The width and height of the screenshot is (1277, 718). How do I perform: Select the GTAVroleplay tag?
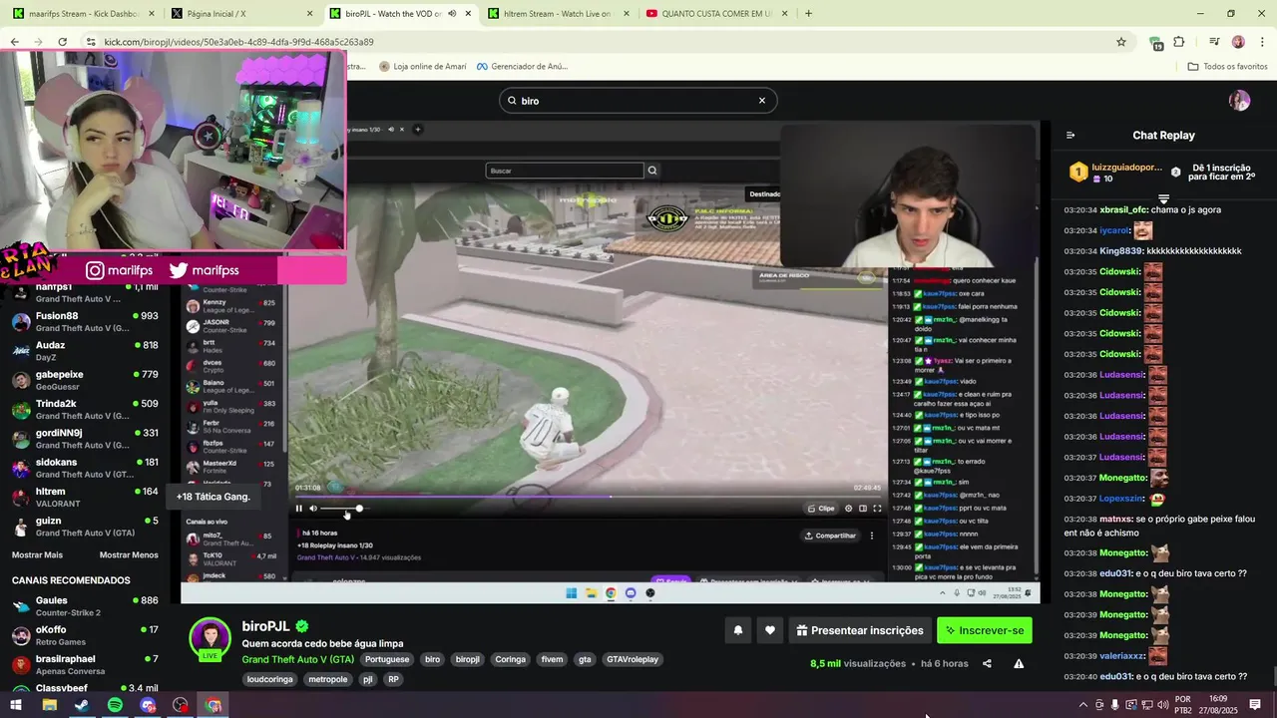point(633,659)
